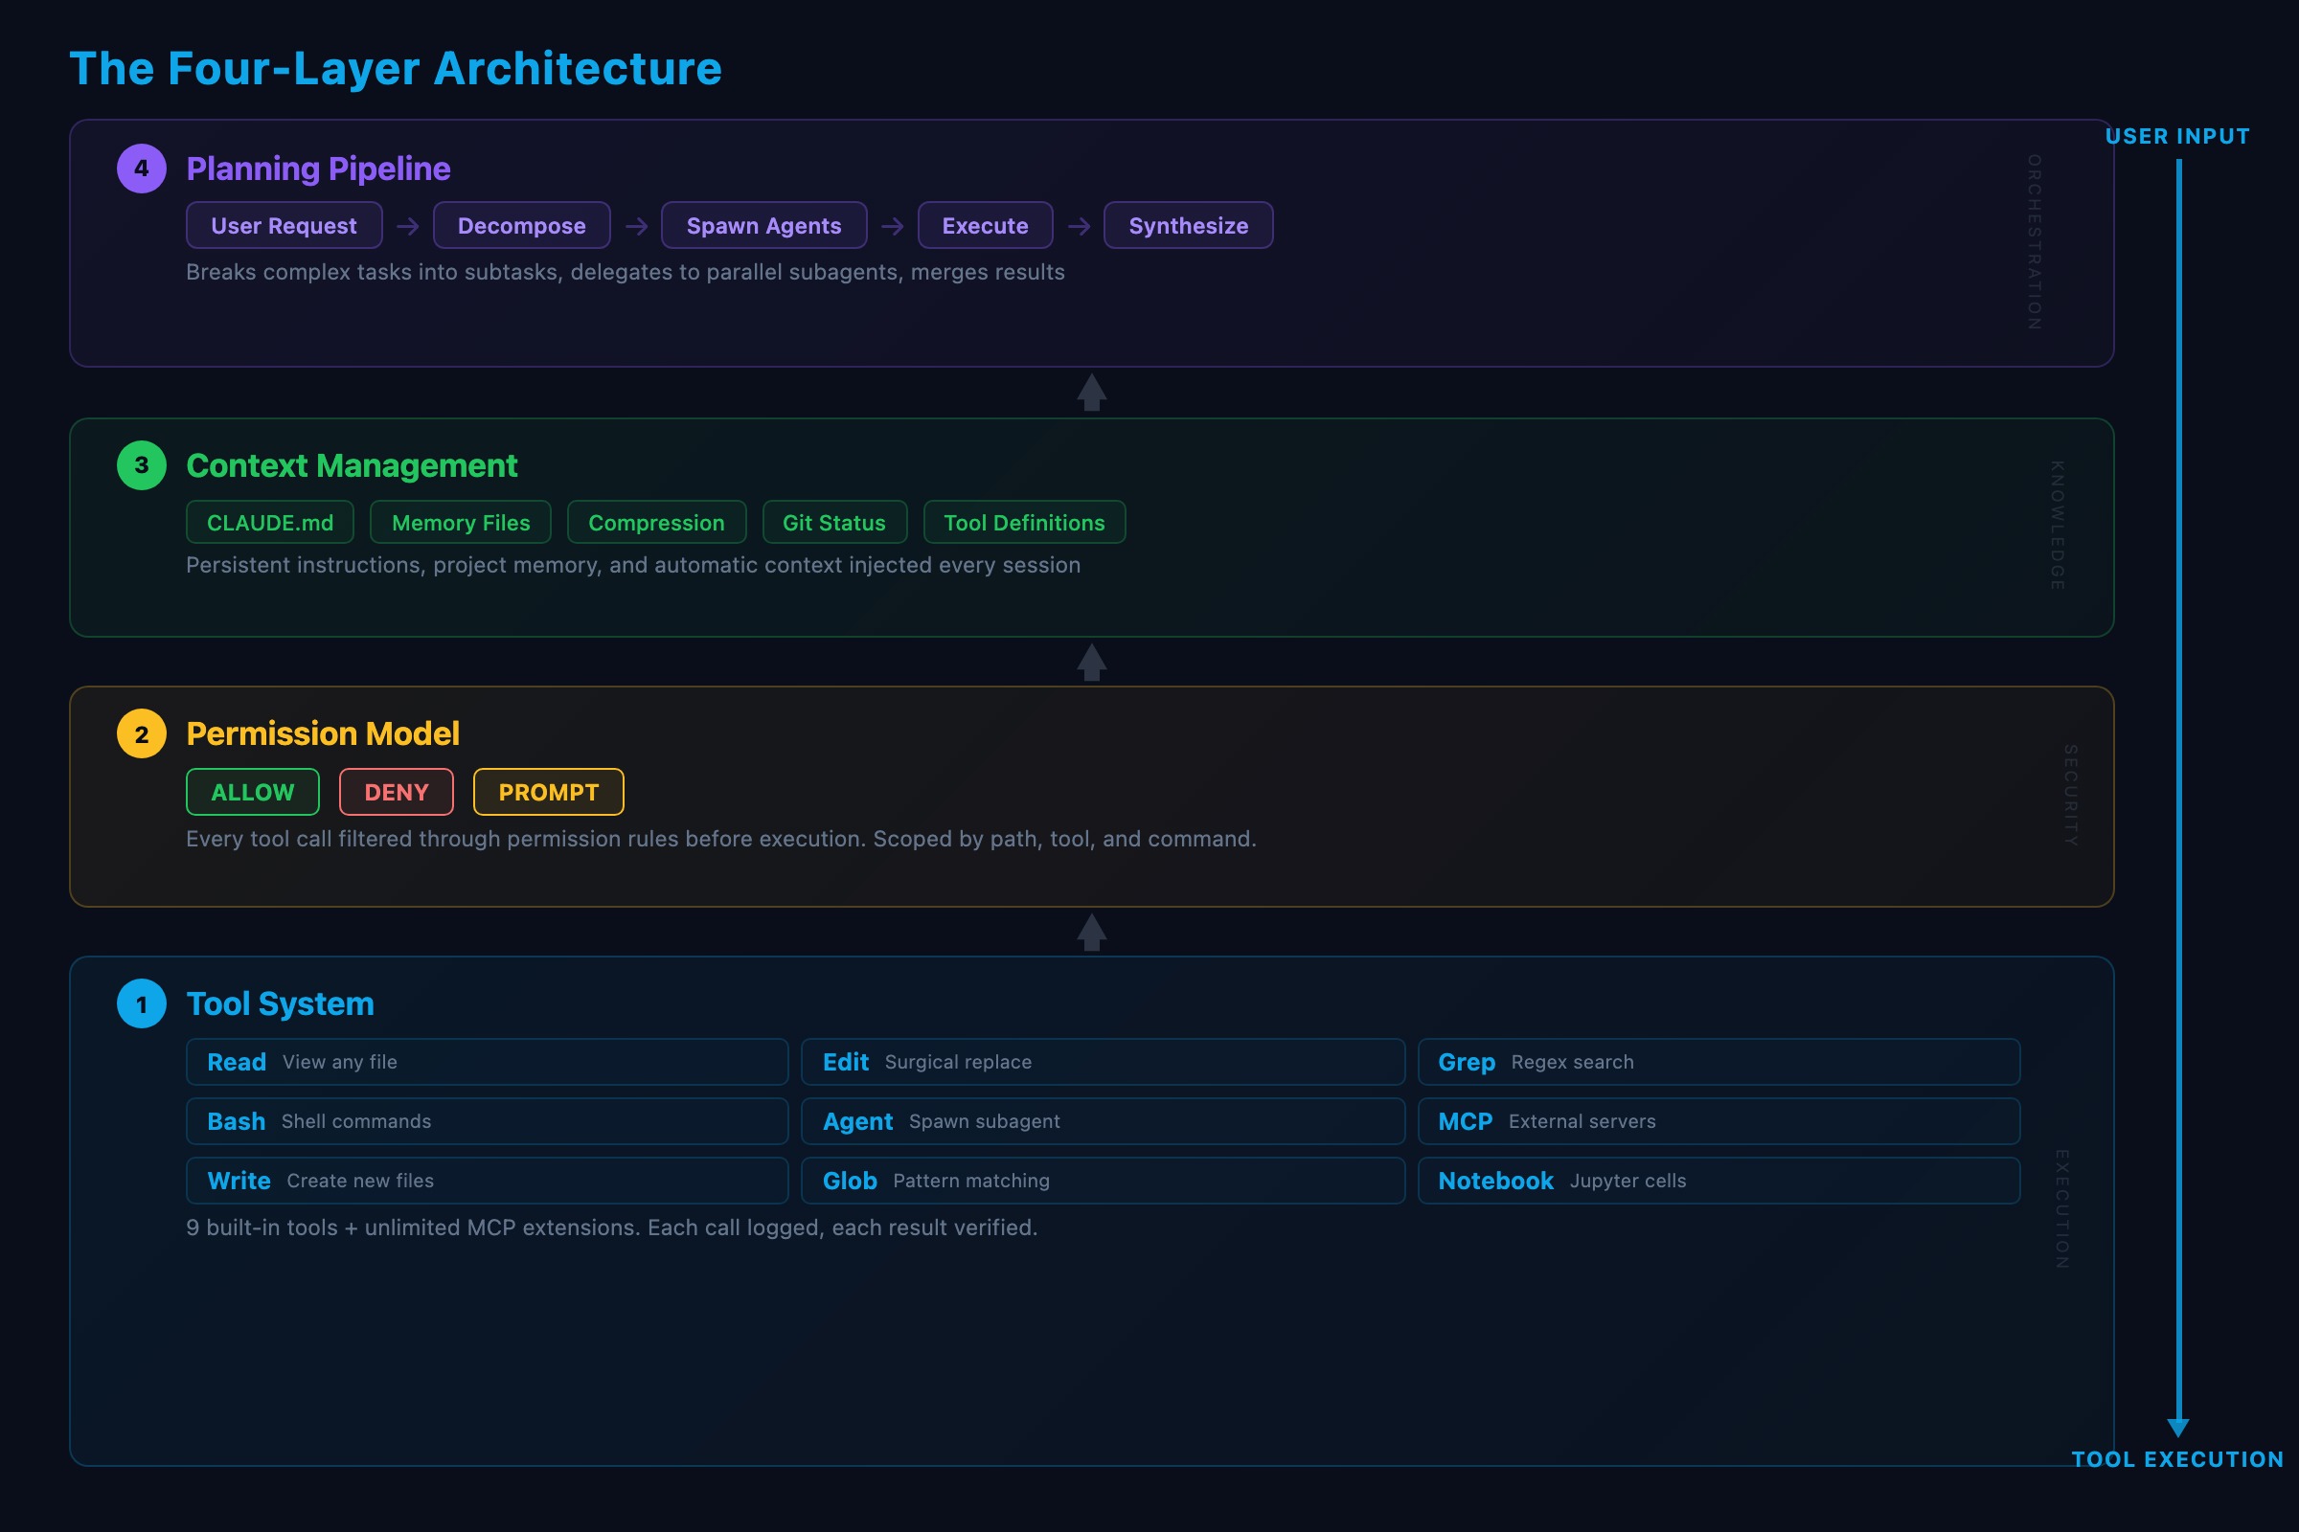Click the USER INPUT label
The height and width of the screenshot is (1532, 2299).
click(x=2176, y=136)
